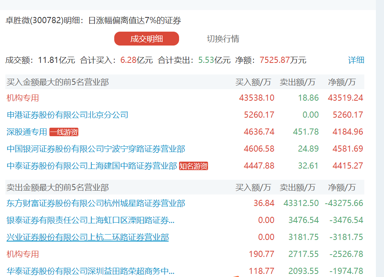384x277 pixels.
Task: Open 机构专用 in the sell list
Action: pyautogui.click(x=23, y=254)
